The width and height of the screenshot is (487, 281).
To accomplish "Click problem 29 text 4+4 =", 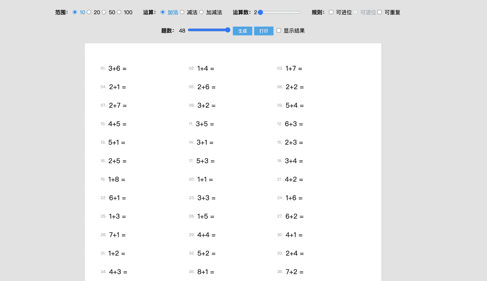I will coord(206,235).
